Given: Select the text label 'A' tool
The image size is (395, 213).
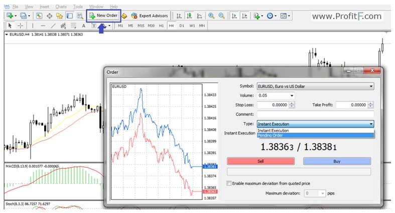Looking at the screenshot, I should [x=84, y=25].
